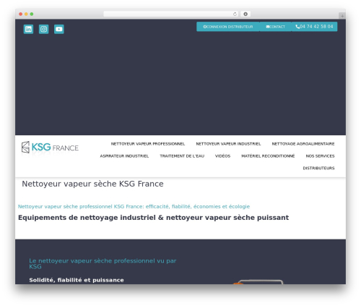Screen dimensions: 361x306
Task: Open the Nettoyage Agroalimentaire menu
Action: pyautogui.click(x=303, y=144)
